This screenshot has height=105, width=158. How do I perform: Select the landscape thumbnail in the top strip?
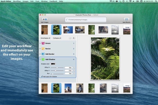point(127,30)
